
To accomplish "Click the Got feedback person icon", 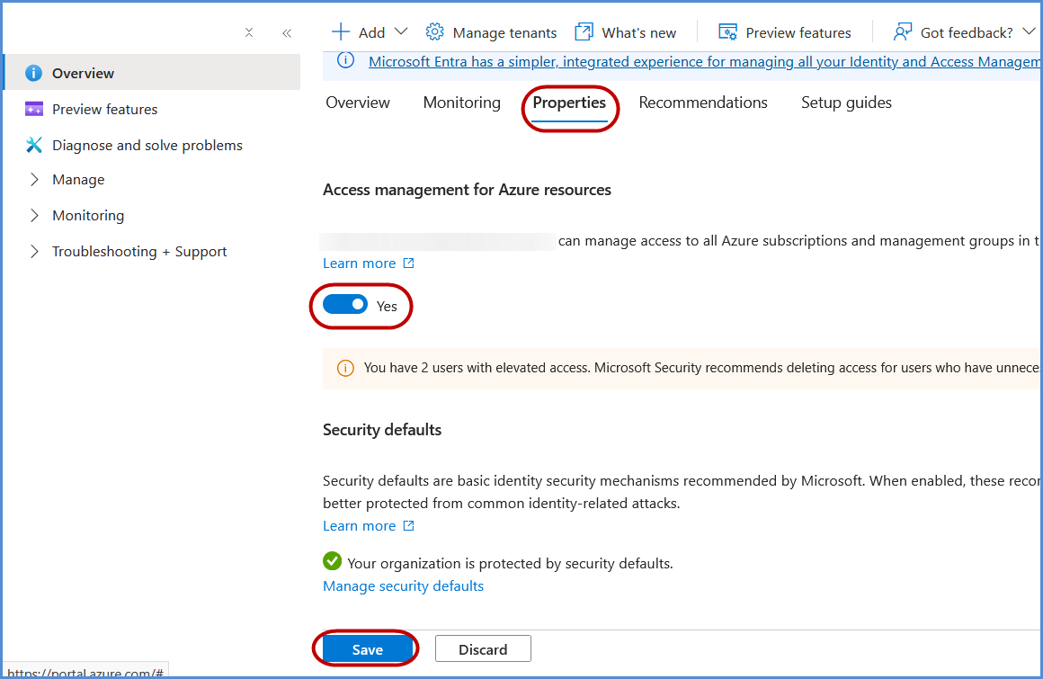I will pos(903,32).
